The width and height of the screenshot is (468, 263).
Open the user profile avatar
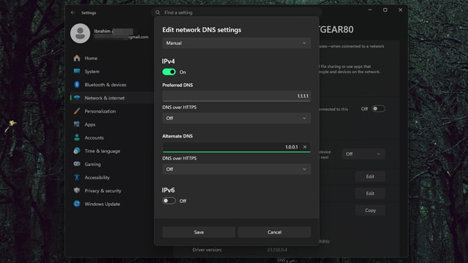pyautogui.click(x=80, y=34)
